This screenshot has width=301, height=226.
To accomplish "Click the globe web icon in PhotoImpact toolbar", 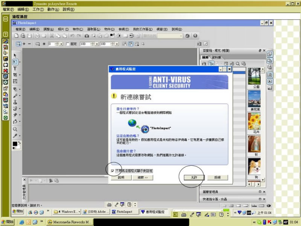I will (x=187, y=36).
